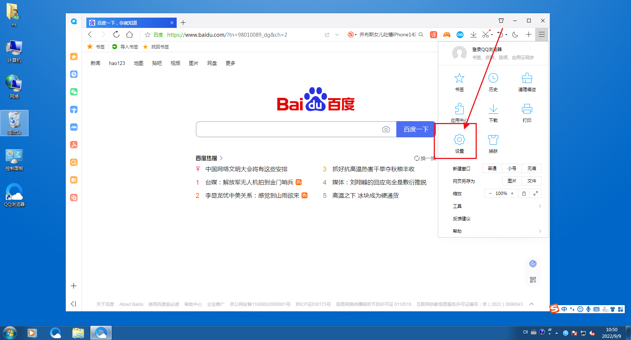Screen dimensions: 631x340
Task: Click the 找回书签 bookmark bar item
Action: (156, 47)
